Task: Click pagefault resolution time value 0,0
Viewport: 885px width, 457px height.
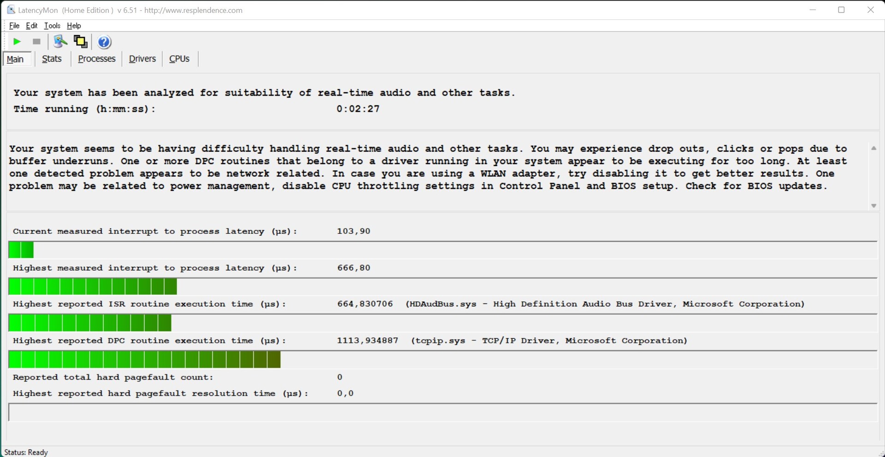Action: pos(345,393)
